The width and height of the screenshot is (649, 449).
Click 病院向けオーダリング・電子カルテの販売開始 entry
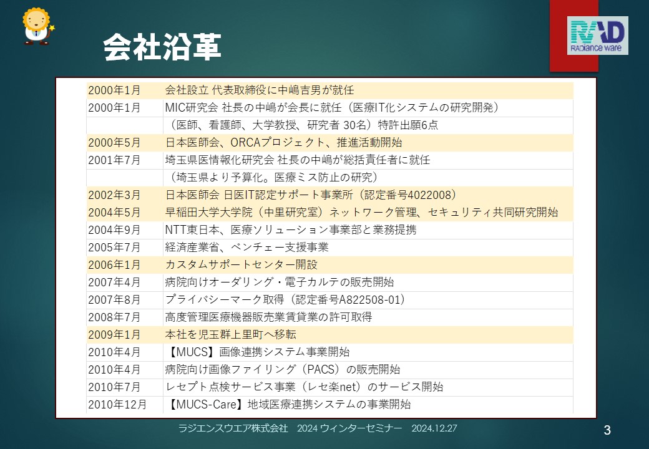pyautogui.click(x=280, y=282)
